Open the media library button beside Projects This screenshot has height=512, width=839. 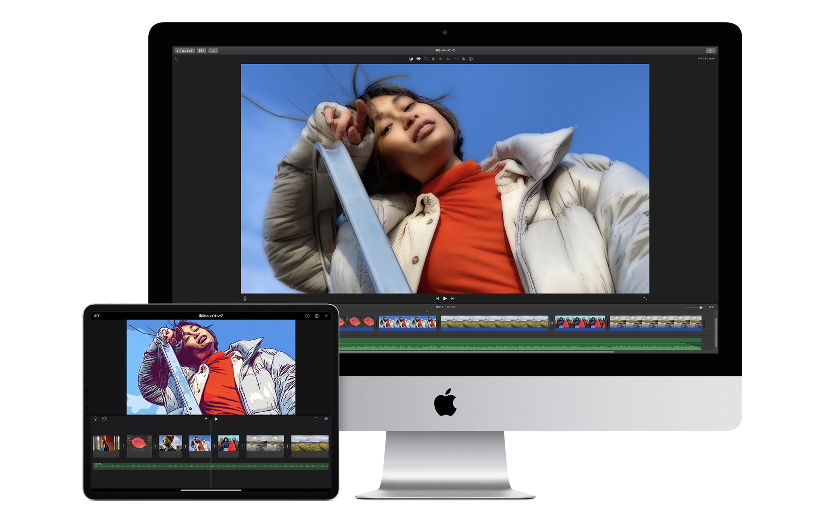(202, 50)
